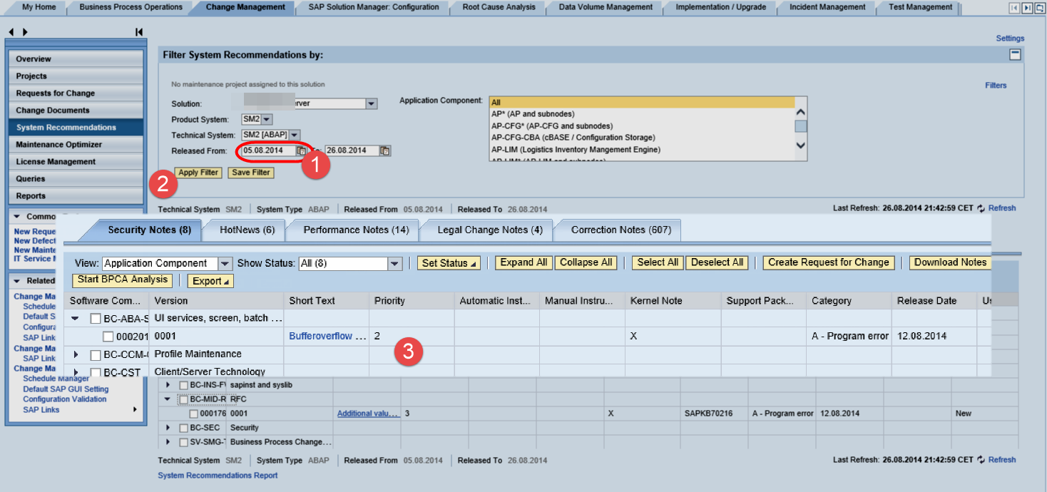Open Maintenance Optimizer in the sidebar
The image size is (1047, 492).
(x=77, y=145)
